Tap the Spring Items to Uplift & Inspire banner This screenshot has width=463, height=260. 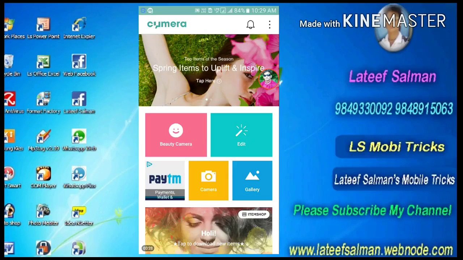point(209,70)
